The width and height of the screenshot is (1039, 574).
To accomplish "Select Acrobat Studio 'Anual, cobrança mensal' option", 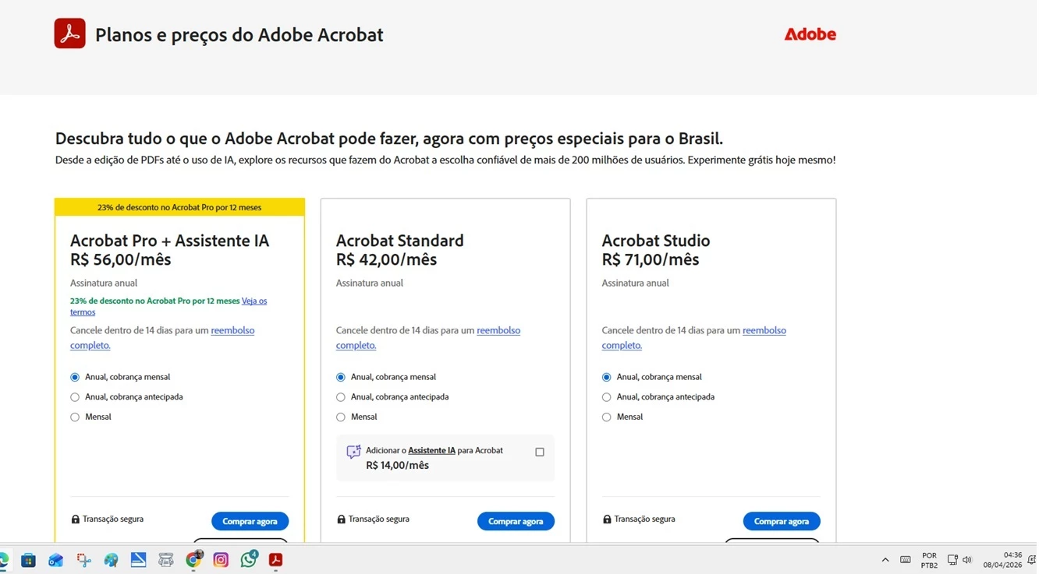I will [x=607, y=377].
